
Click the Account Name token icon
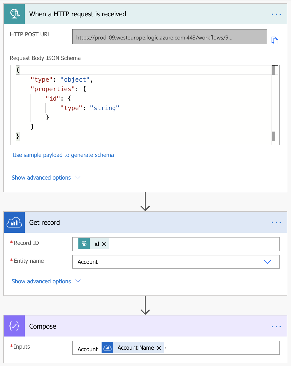coord(107,348)
